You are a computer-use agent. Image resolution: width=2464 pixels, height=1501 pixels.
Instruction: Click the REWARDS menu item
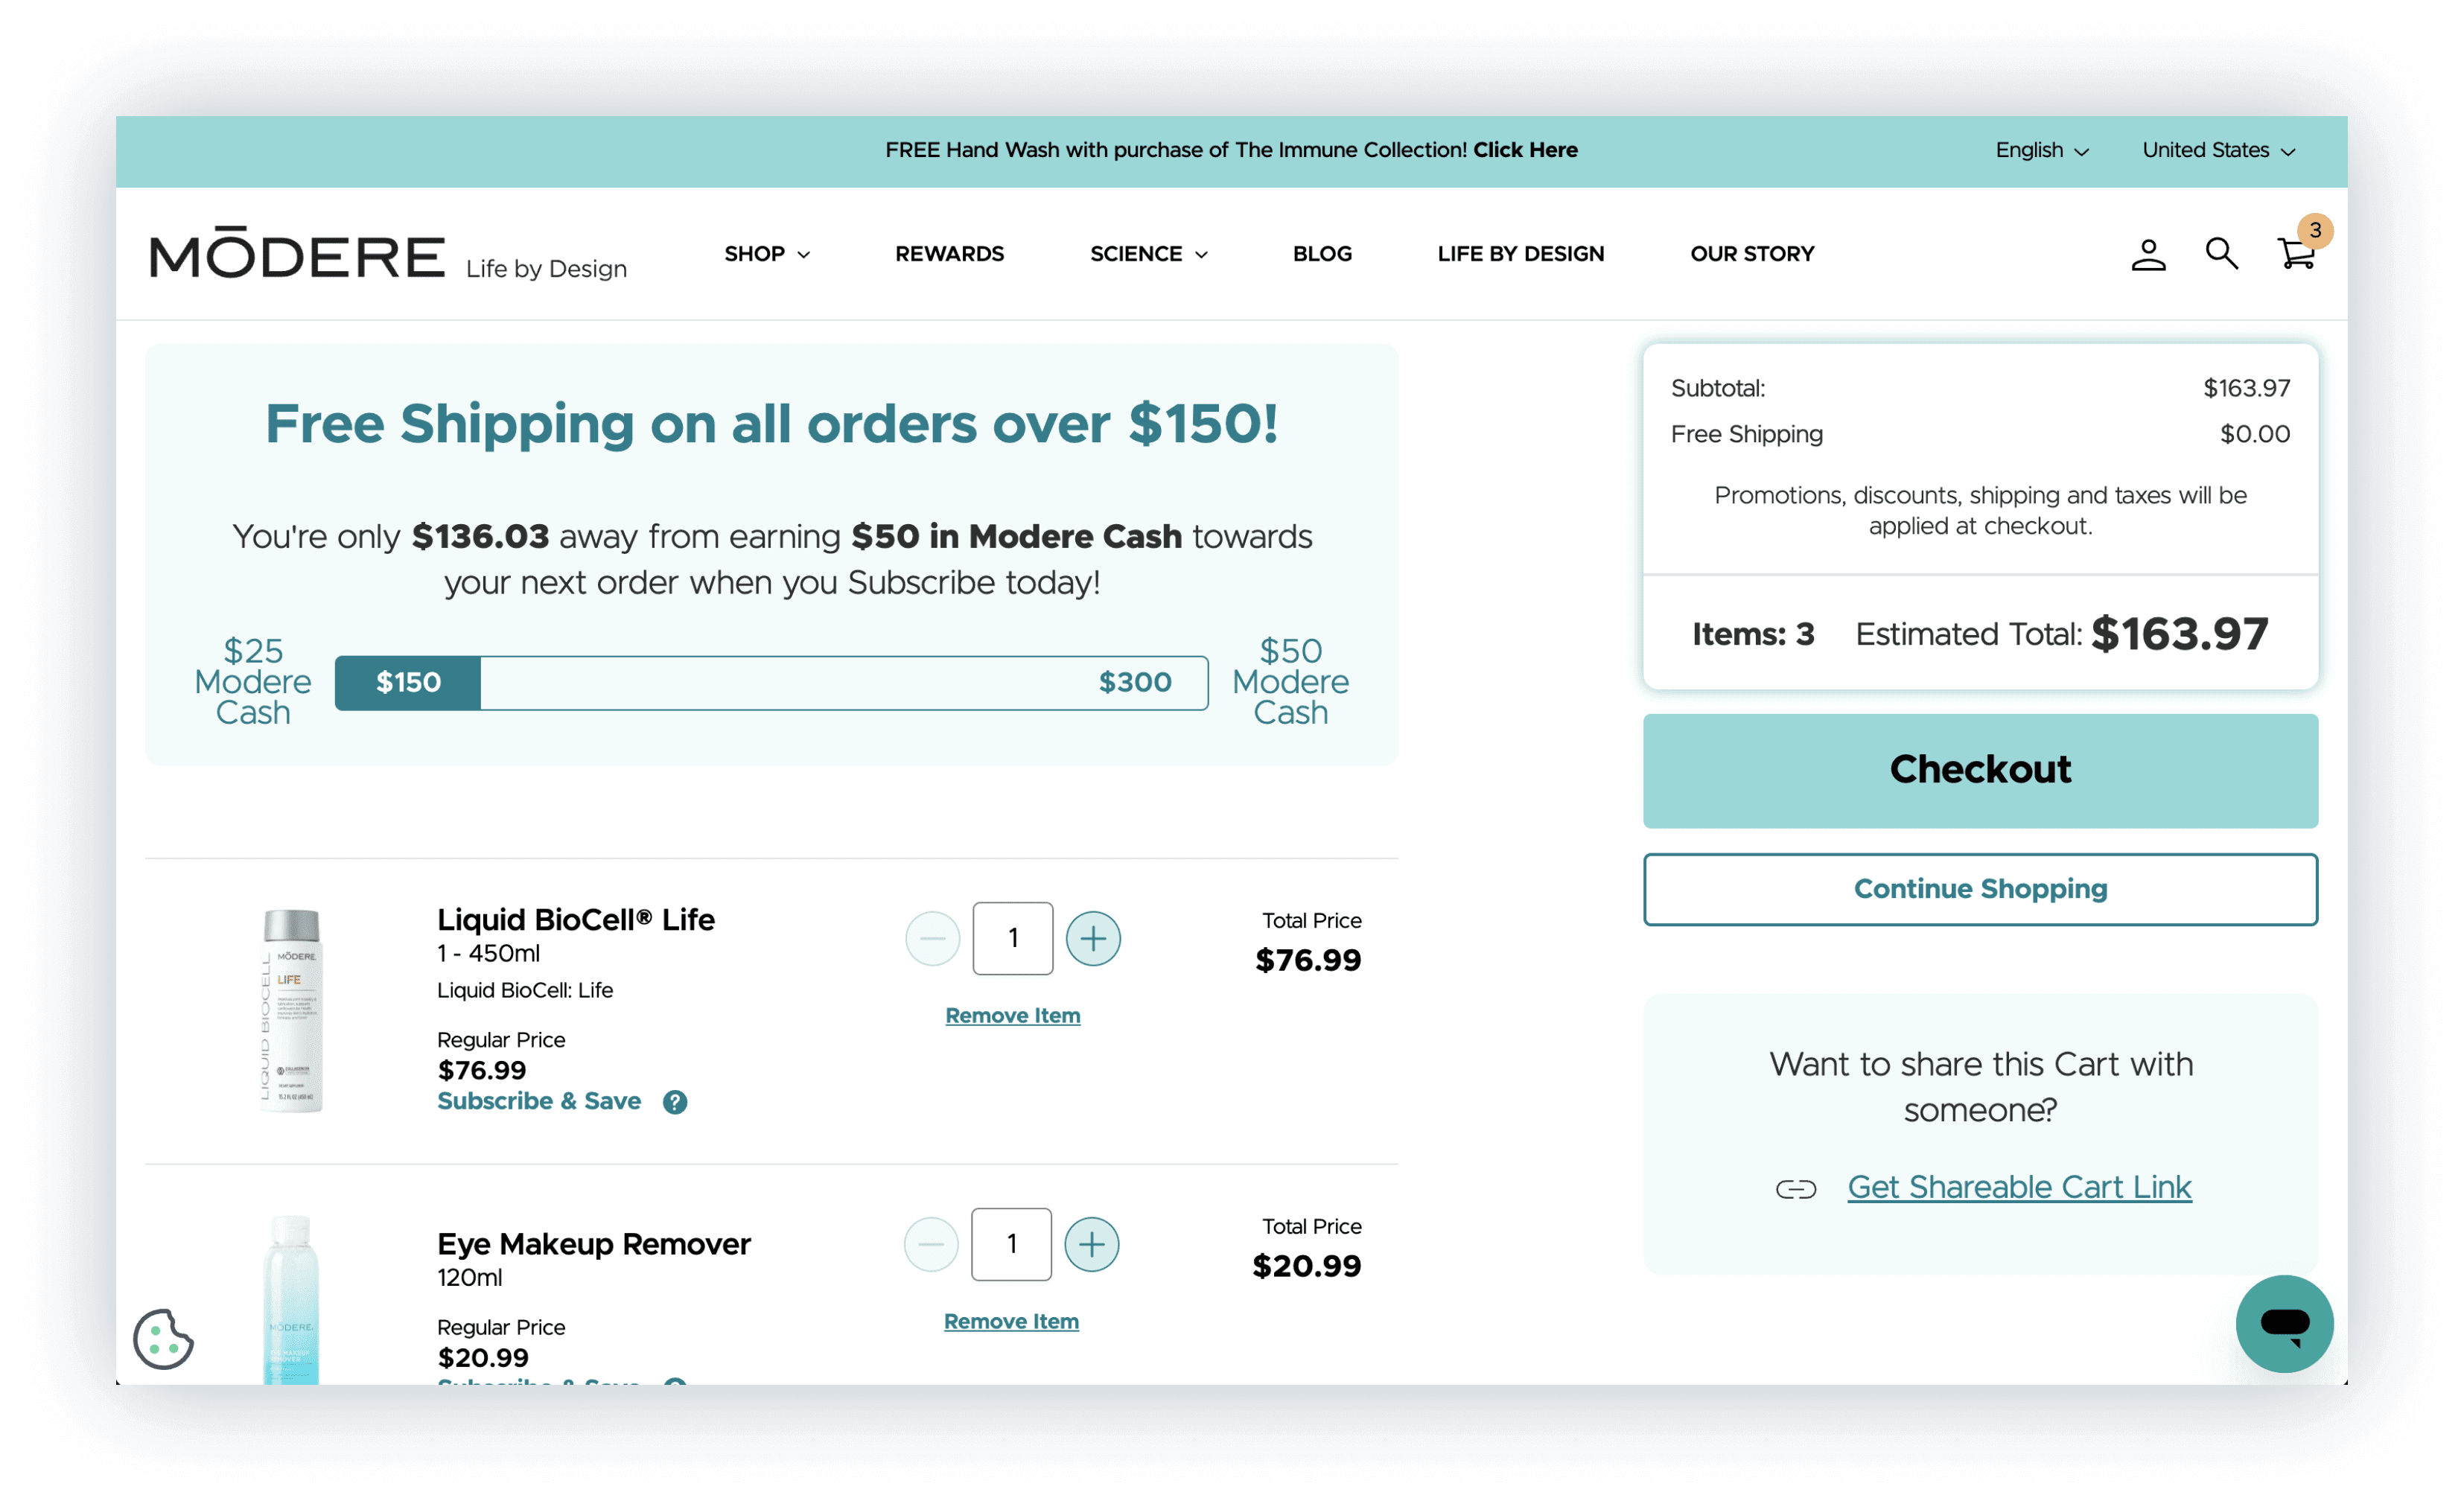pyautogui.click(x=950, y=252)
